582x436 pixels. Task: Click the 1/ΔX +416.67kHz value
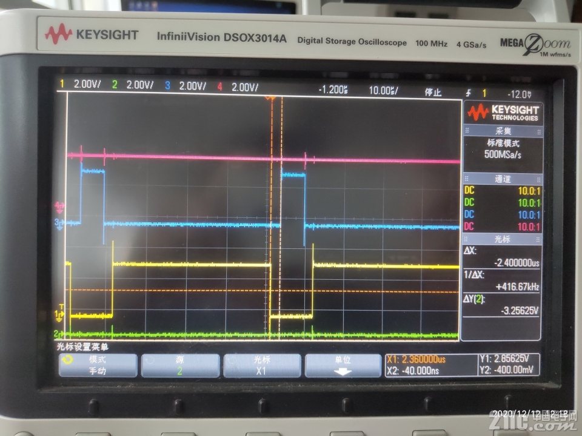tap(517, 286)
